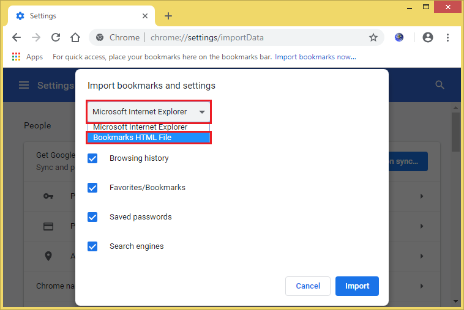Click the Turn on sync button
Screen dimensions: 464x310
point(408,161)
